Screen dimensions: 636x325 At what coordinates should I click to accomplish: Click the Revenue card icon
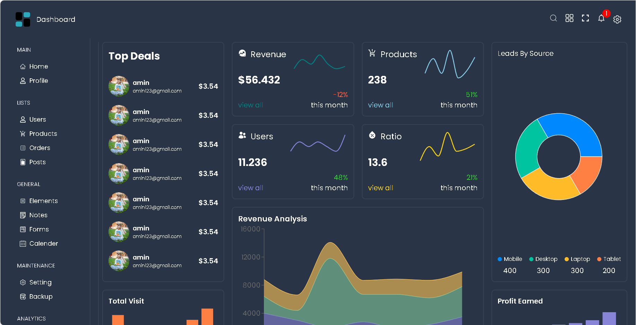(242, 53)
